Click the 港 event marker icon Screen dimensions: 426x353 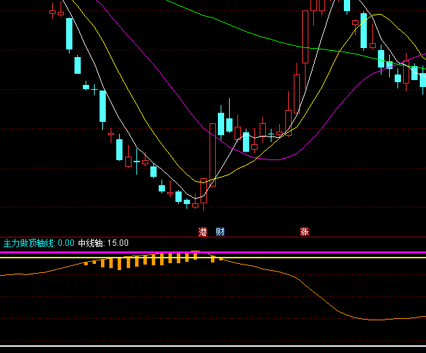pos(203,231)
